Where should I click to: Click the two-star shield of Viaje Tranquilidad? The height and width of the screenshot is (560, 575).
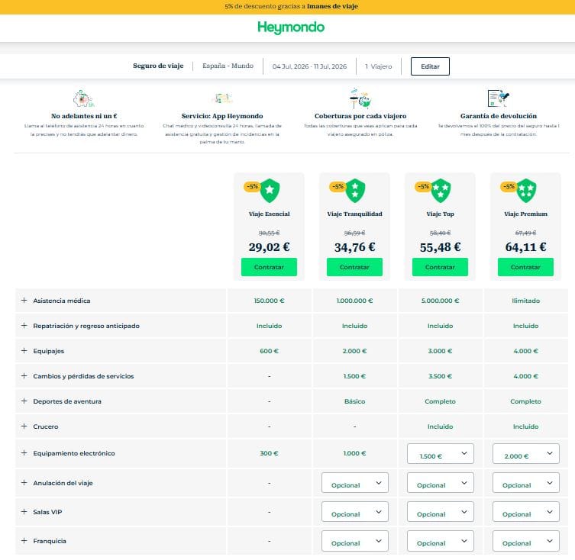pyautogui.click(x=355, y=191)
